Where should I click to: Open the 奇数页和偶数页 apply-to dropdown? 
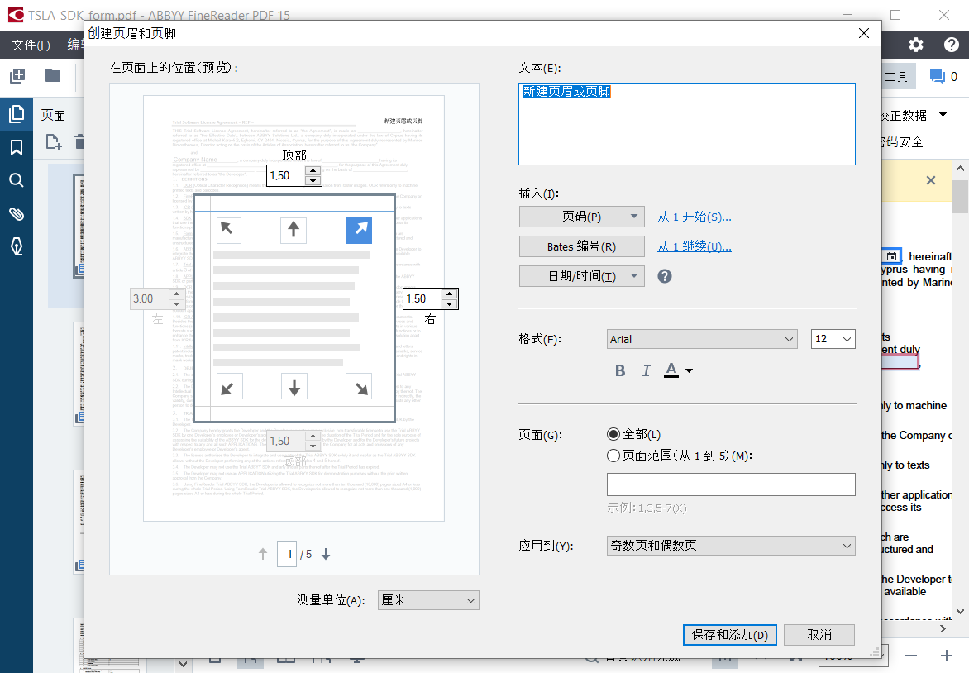tap(731, 546)
